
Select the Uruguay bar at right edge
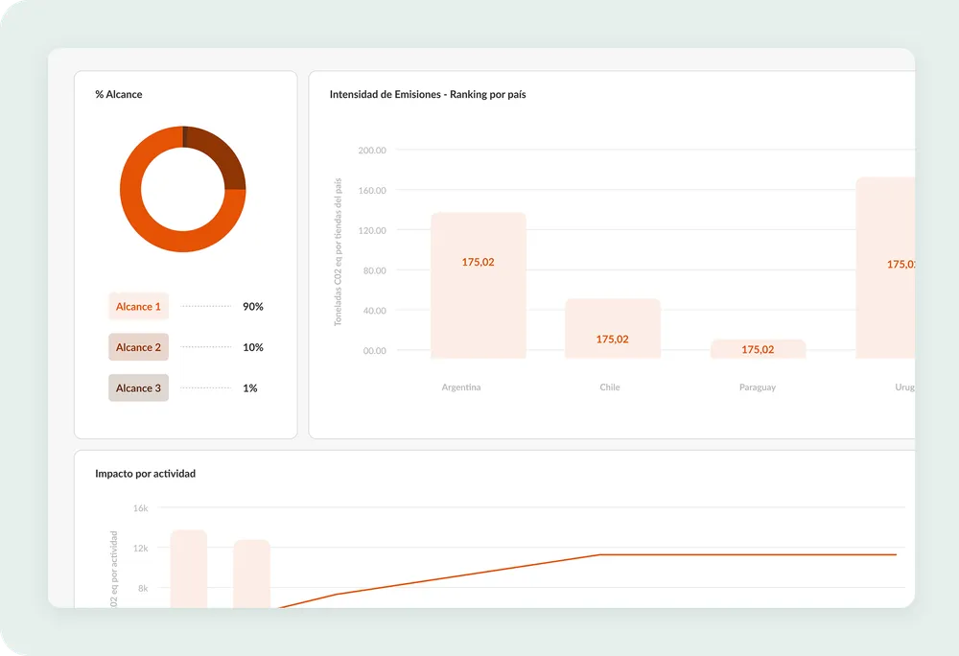pyautogui.click(x=886, y=269)
